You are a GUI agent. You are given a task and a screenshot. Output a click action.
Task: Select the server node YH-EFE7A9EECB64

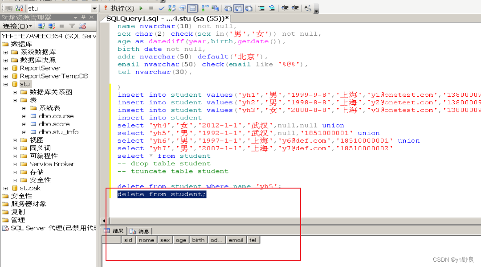[x=49, y=36]
